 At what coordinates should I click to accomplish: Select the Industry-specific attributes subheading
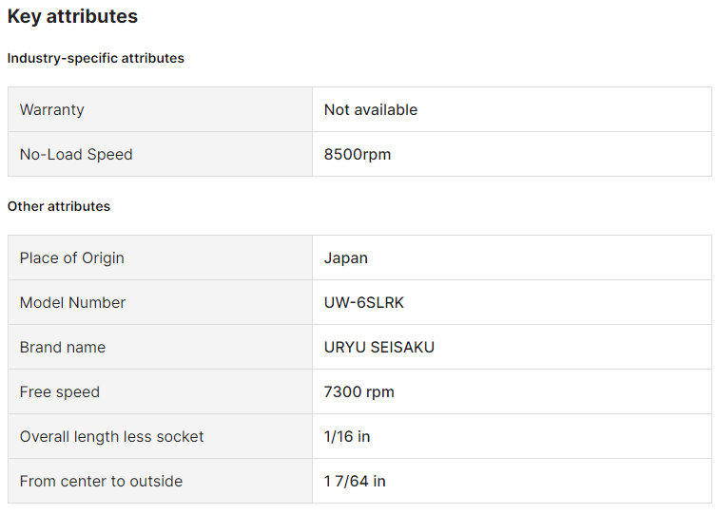(96, 58)
